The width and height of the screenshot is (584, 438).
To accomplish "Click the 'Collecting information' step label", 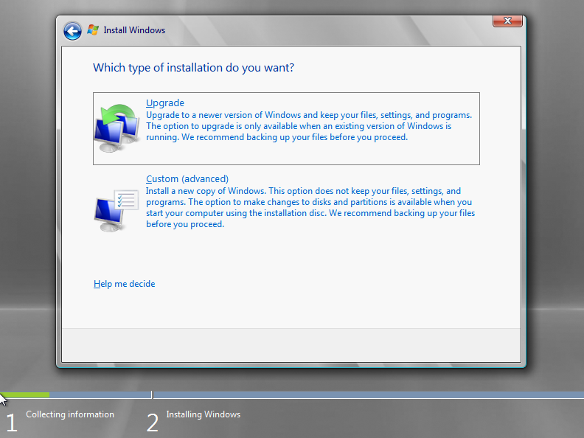I will click(70, 414).
